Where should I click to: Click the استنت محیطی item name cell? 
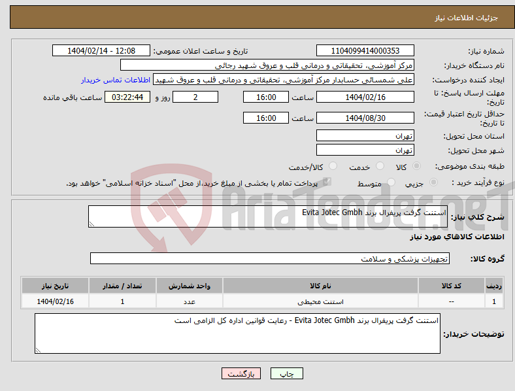pos(320,301)
